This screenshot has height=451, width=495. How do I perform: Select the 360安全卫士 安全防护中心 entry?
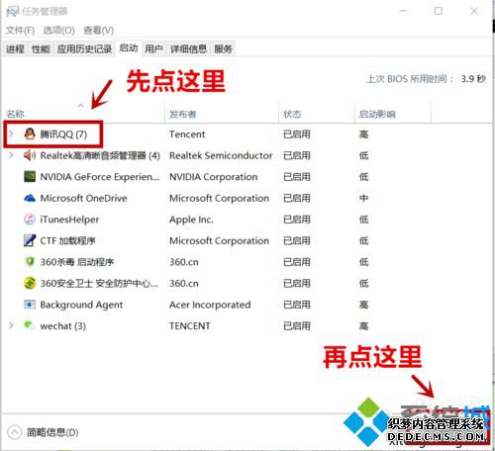pyautogui.click(x=99, y=283)
